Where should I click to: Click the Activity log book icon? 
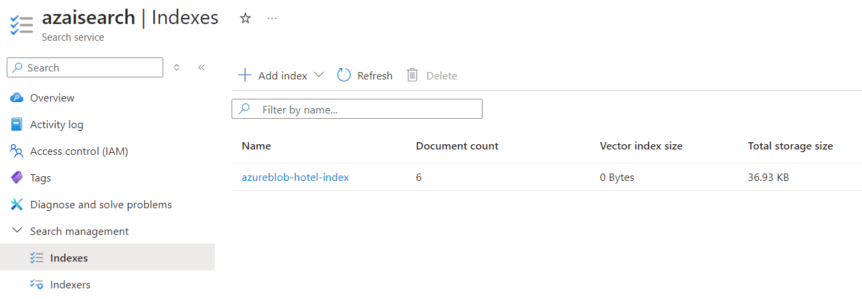(17, 125)
